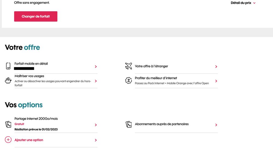Click the piggy bank usage icon
This screenshot has height=153, width=273.
point(8,81)
